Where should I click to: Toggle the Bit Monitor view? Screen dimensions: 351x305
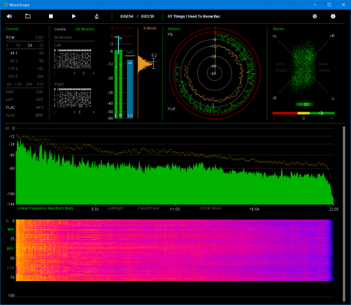[x=85, y=29]
